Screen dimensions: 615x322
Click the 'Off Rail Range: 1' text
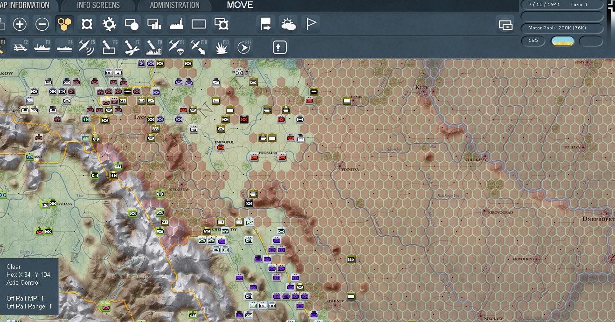coord(29,306)
